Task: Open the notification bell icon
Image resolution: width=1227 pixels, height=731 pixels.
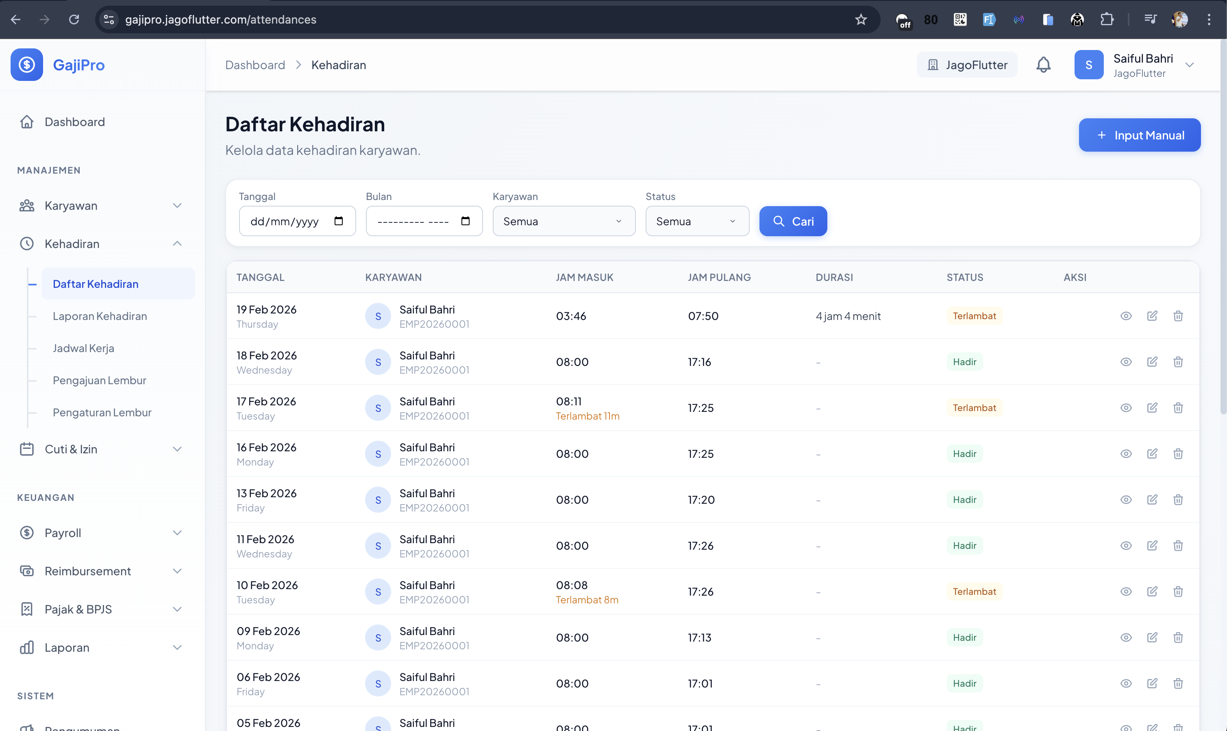Action: 1043,65
